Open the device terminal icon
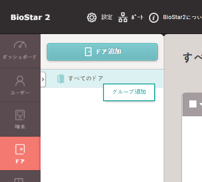Screen dimensions: 202x182 [x=20, y=115]
